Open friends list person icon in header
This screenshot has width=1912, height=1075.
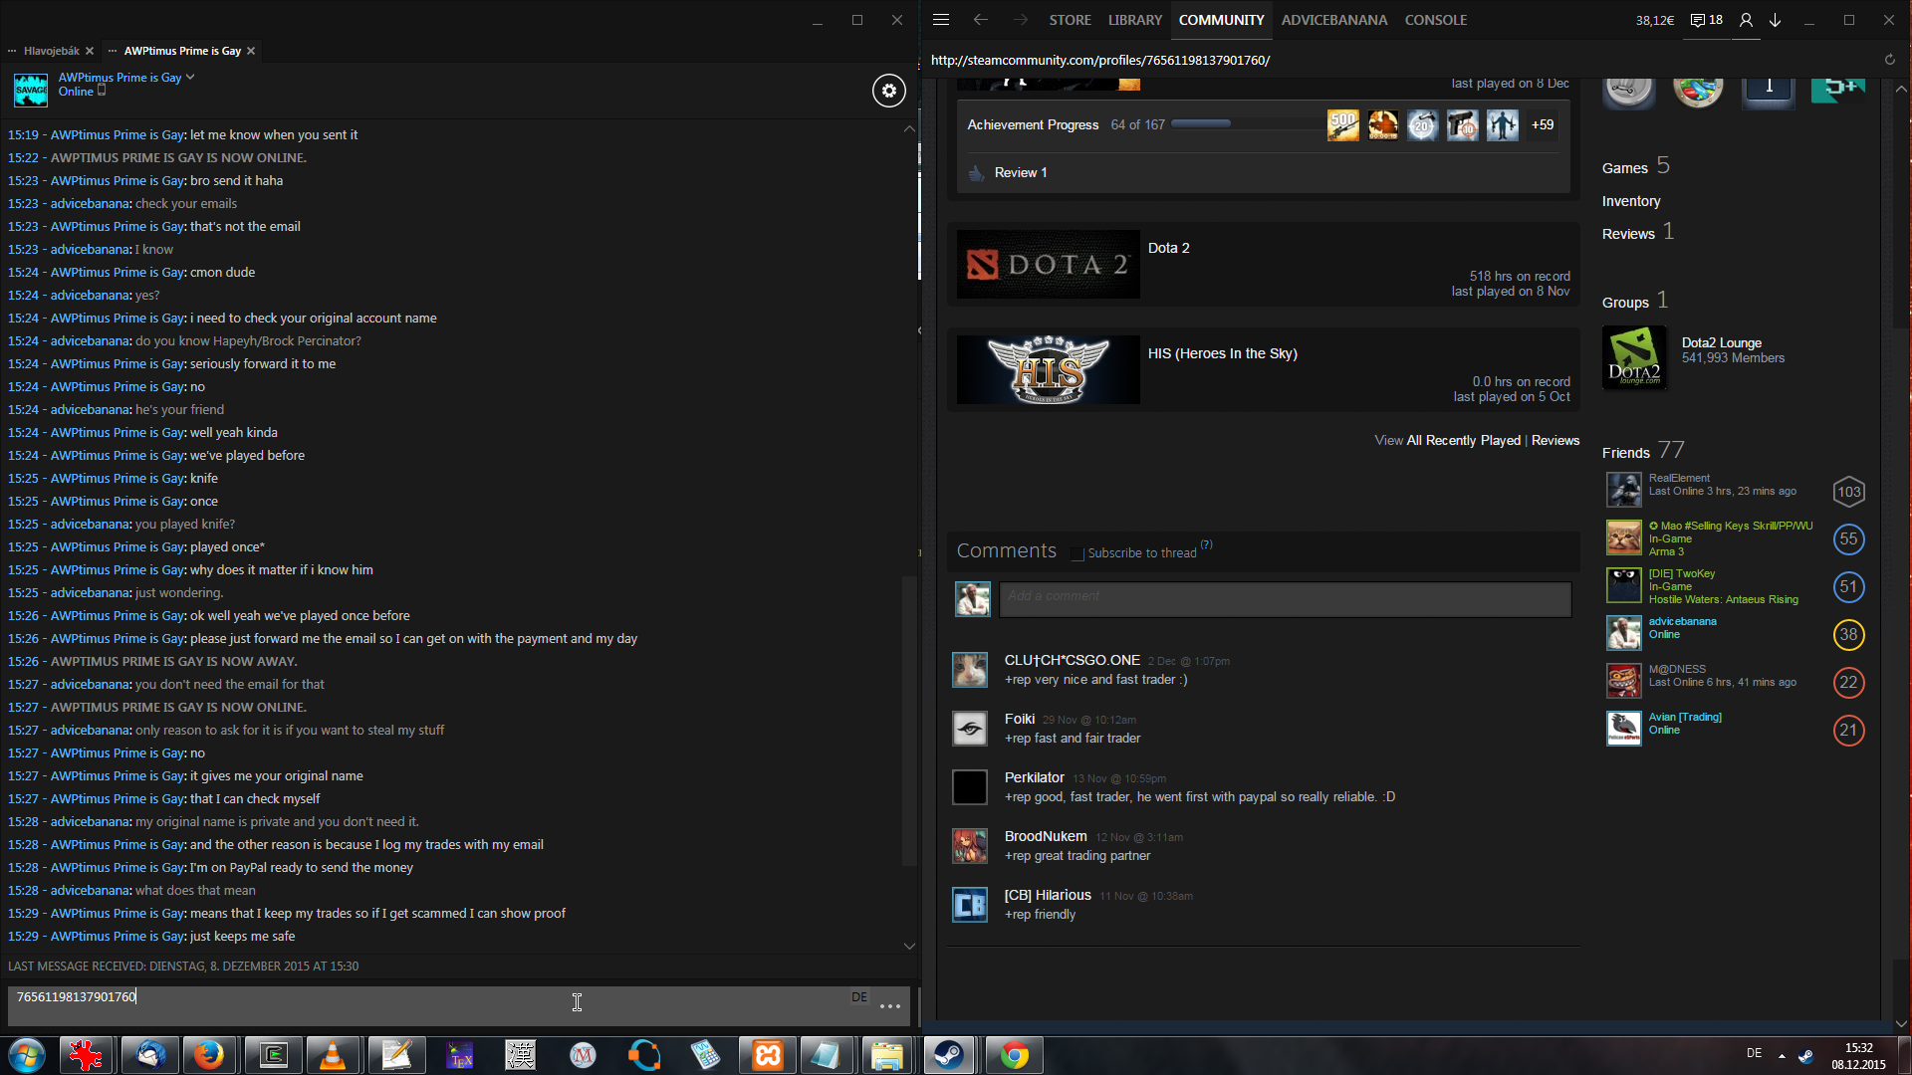1746,20
